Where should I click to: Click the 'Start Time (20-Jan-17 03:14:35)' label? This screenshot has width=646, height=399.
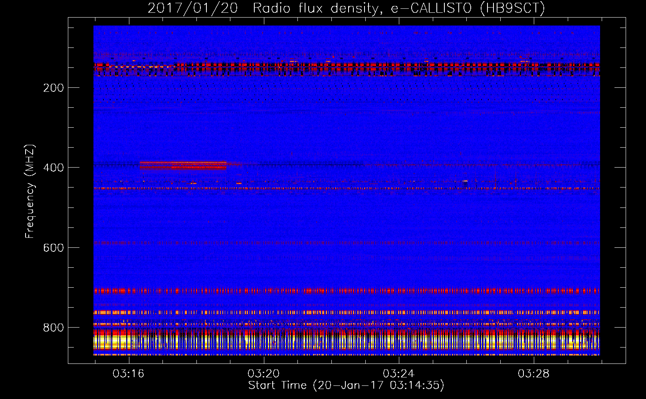(346, 385)
